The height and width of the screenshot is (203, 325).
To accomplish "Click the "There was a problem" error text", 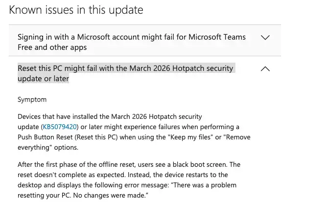I will pos(205,185).
